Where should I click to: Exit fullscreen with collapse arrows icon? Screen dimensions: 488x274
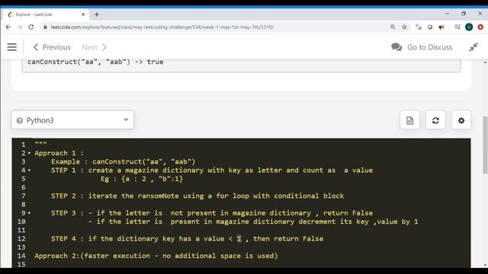[474, 47]
